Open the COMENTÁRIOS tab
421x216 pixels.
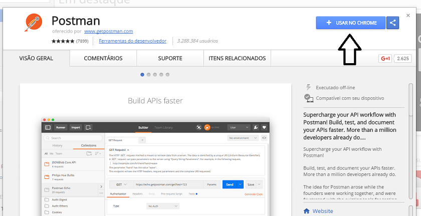pos(103,58)
